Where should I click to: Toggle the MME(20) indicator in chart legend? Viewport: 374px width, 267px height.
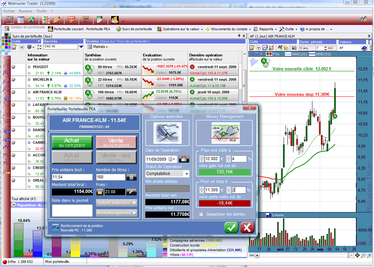tap(296, 54)
